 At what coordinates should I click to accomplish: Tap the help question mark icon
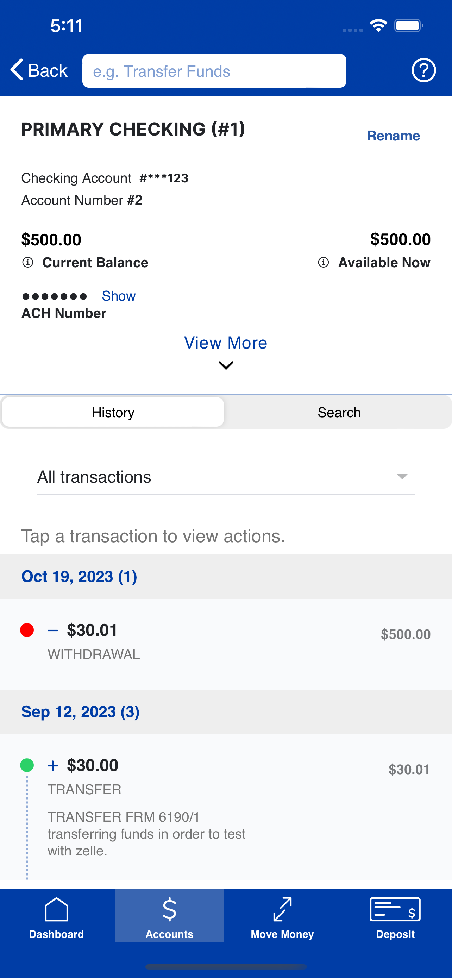(423, 70)
